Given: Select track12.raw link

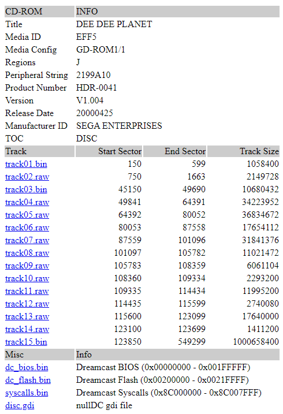Looking at the screenshot, I should click(x=27, y=304).
